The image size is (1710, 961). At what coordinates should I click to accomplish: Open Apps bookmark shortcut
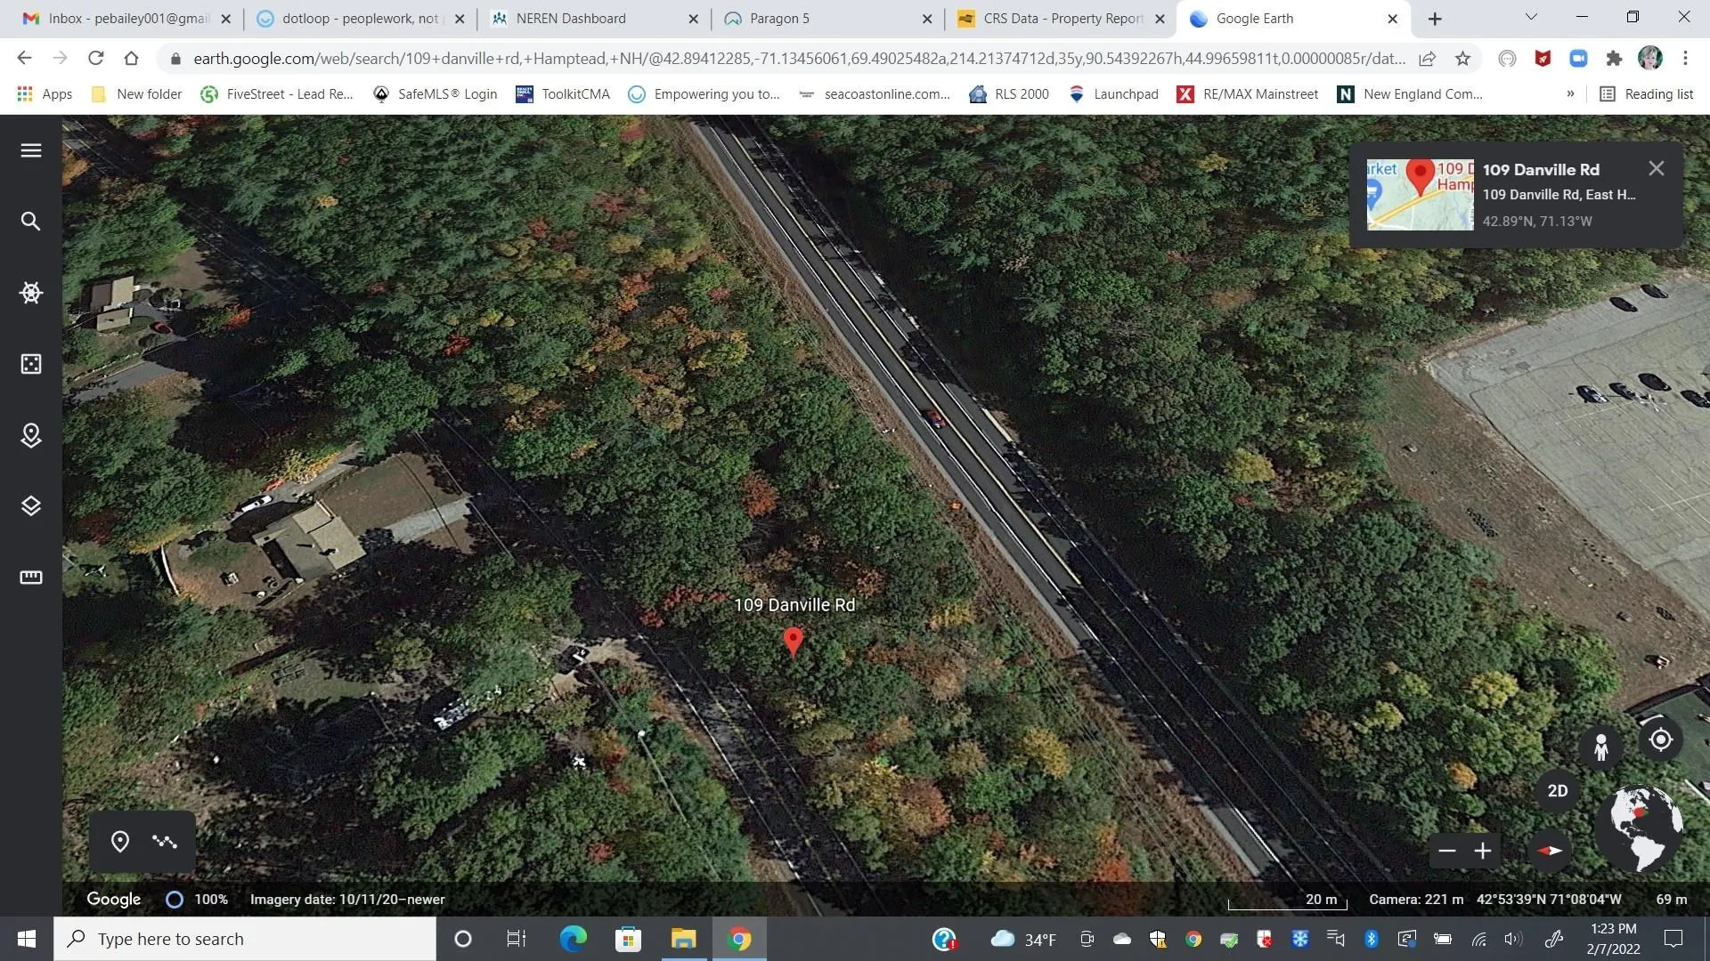(x=45, y=94)
